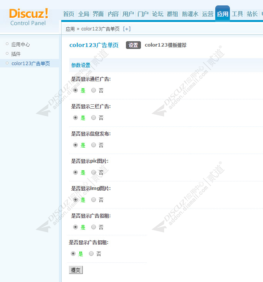The width and height of the screenshot is (263, 282).
Task: Open the 群组 tab
Action: point(173,14)
